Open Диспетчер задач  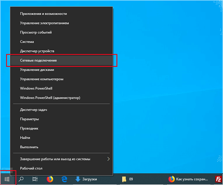pyautogui.click(x=62, y=110)
